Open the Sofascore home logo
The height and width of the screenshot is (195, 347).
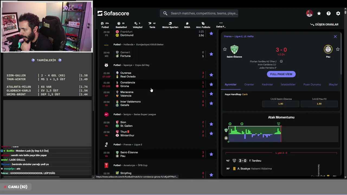click(x=113, y=13)
